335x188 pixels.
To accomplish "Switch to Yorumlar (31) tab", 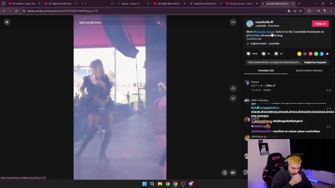I will coord(266,70).
